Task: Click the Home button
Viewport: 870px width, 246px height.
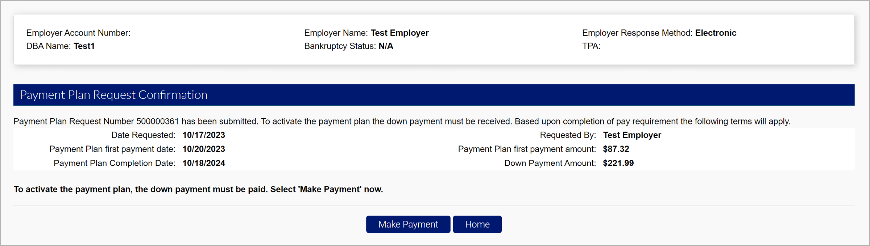Action: (x=477, y=224)
